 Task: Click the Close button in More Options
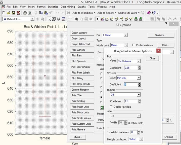[152, 58]
